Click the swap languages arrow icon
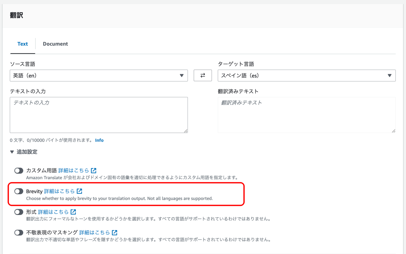Image resolution: width=406 pixels, height=254 pixels. [x=202, y=75]
